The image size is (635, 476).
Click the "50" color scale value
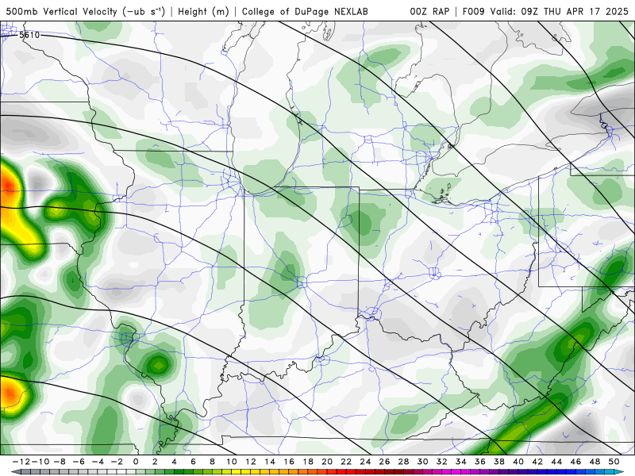click(x=614, y=462)
